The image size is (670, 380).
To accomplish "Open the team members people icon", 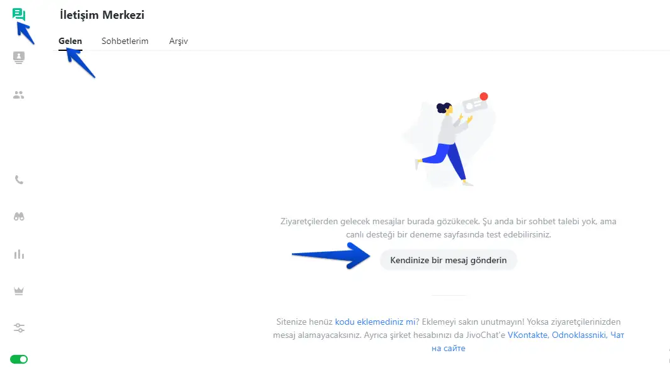I will point(19,95).
